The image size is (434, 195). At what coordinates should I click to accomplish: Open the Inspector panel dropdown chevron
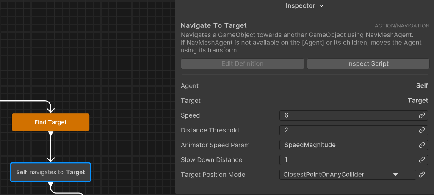321,6
